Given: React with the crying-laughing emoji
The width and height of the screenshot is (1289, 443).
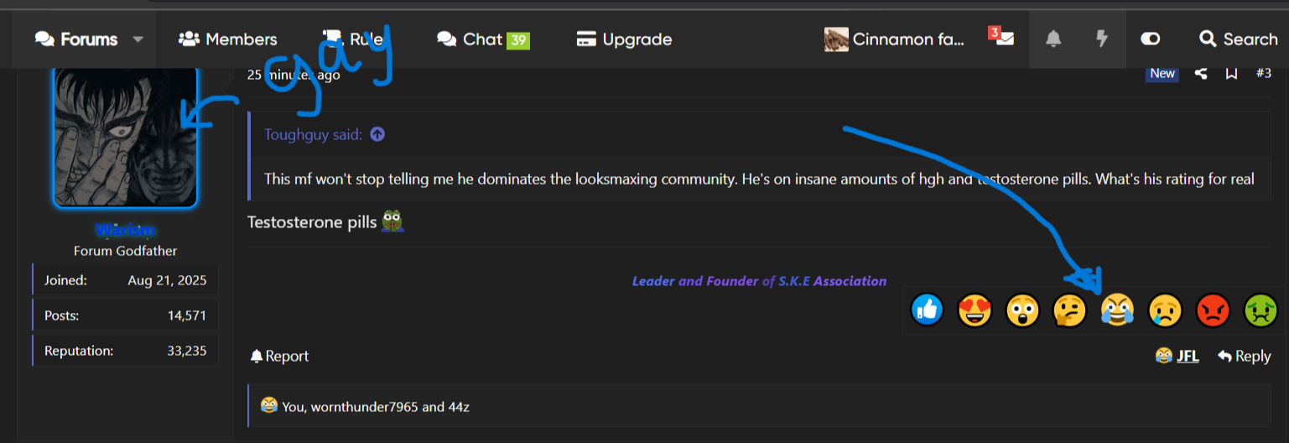Looking at the screenshot, I should (1118, 310).
